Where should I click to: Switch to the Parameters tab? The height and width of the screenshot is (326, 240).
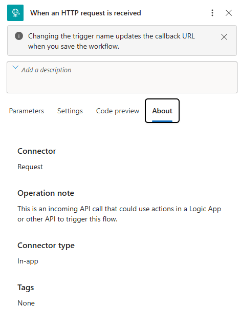click(27, 111)
